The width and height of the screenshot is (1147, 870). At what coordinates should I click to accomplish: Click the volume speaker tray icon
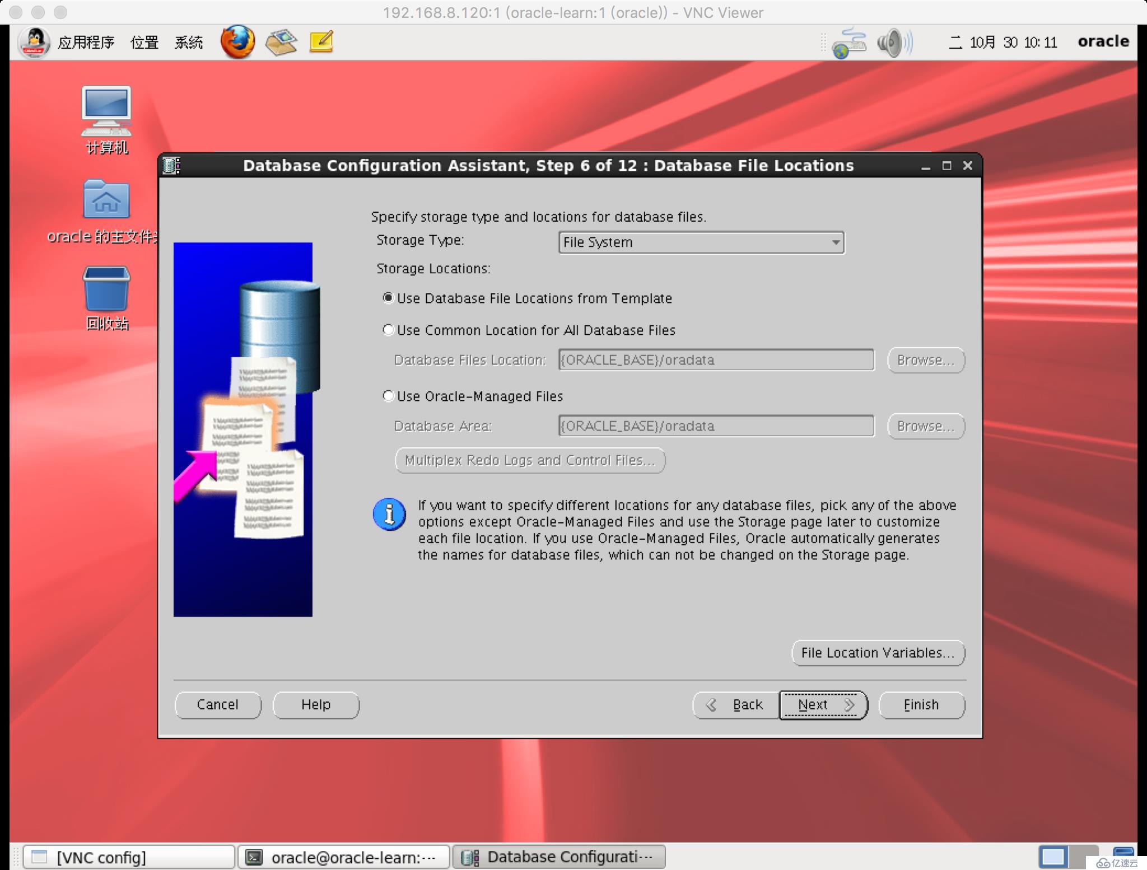894,43
